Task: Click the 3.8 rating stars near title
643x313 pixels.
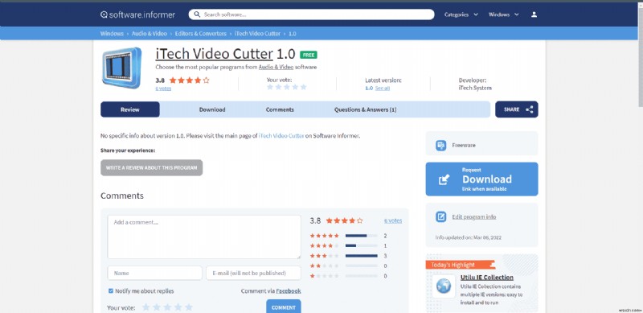Action: [189, 80]
